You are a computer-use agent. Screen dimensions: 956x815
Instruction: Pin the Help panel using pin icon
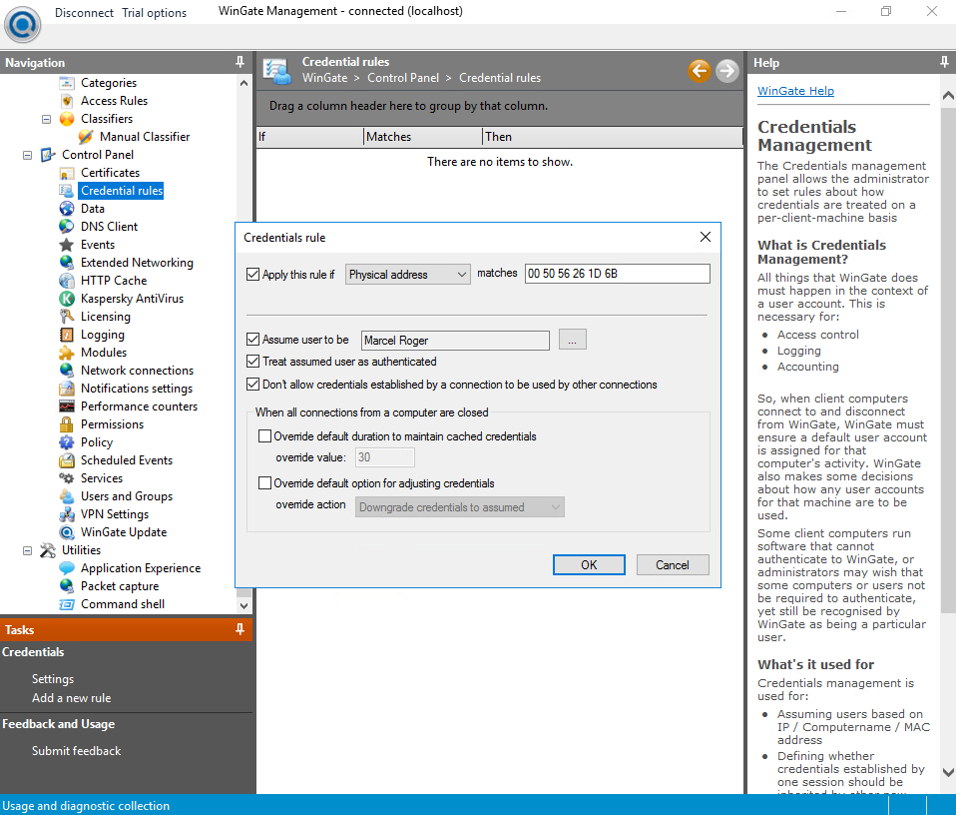coord(944,62)
